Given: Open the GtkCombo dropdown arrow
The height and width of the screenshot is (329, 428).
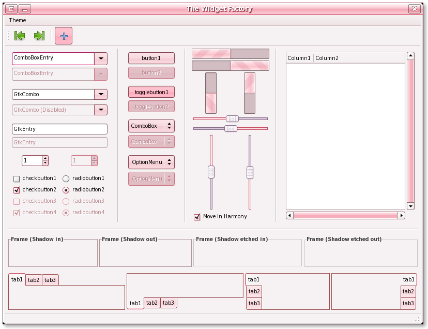Looking at the screenshot, I should 101,94.
